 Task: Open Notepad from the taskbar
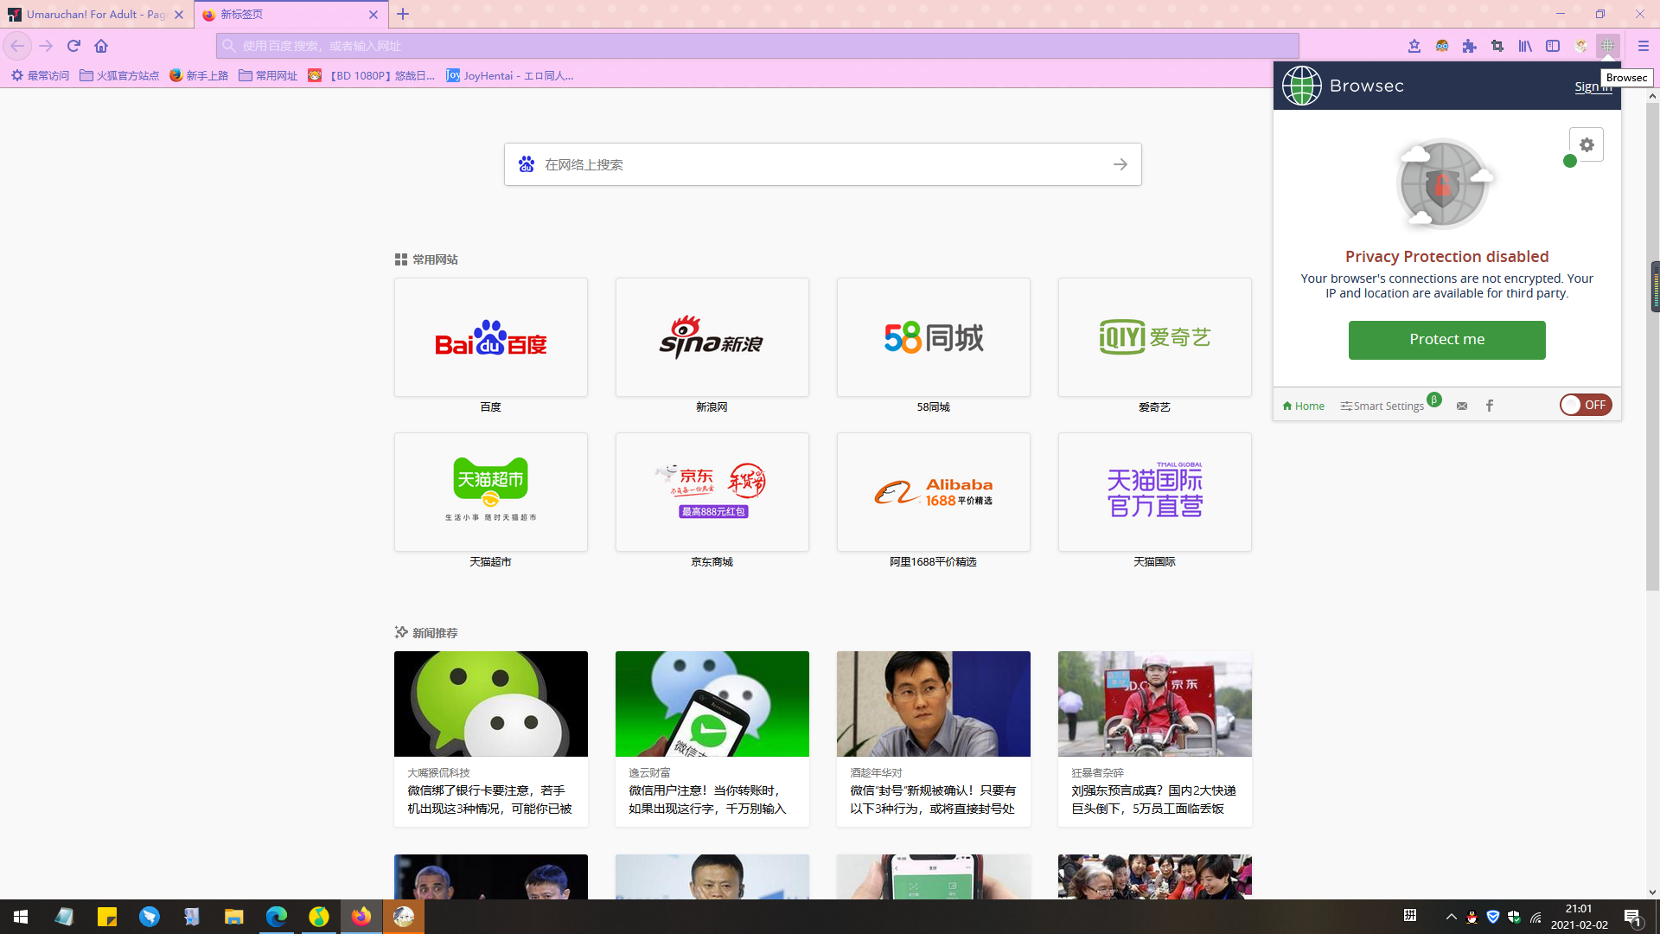tap(64, 917)
